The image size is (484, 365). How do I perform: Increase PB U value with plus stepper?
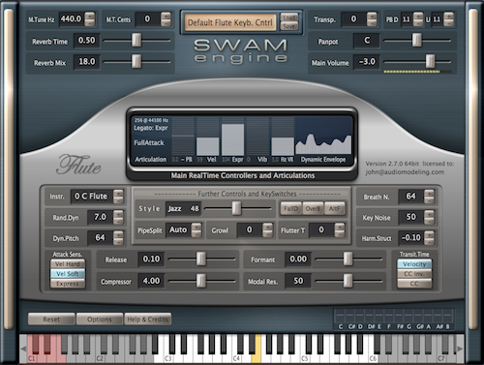pos(448,15)
